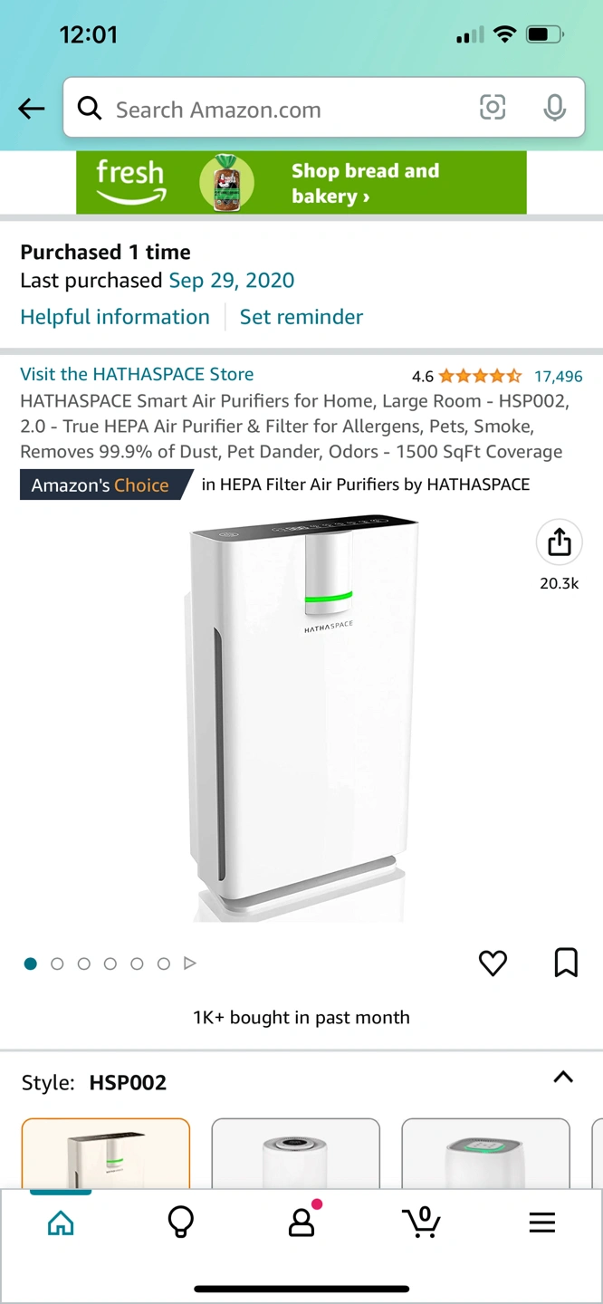Open camera scan search icon
The height and width of the screenshot is (1304, 603).
pos(493,109)
